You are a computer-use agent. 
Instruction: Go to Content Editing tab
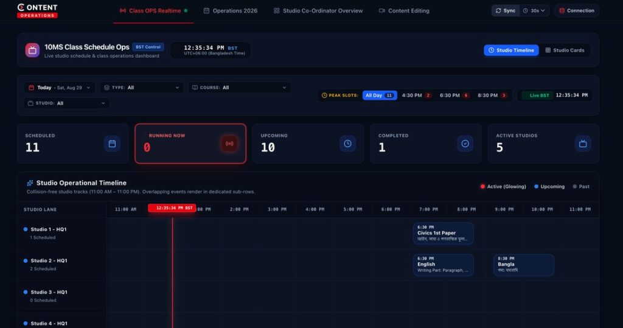tap(404, 11)
